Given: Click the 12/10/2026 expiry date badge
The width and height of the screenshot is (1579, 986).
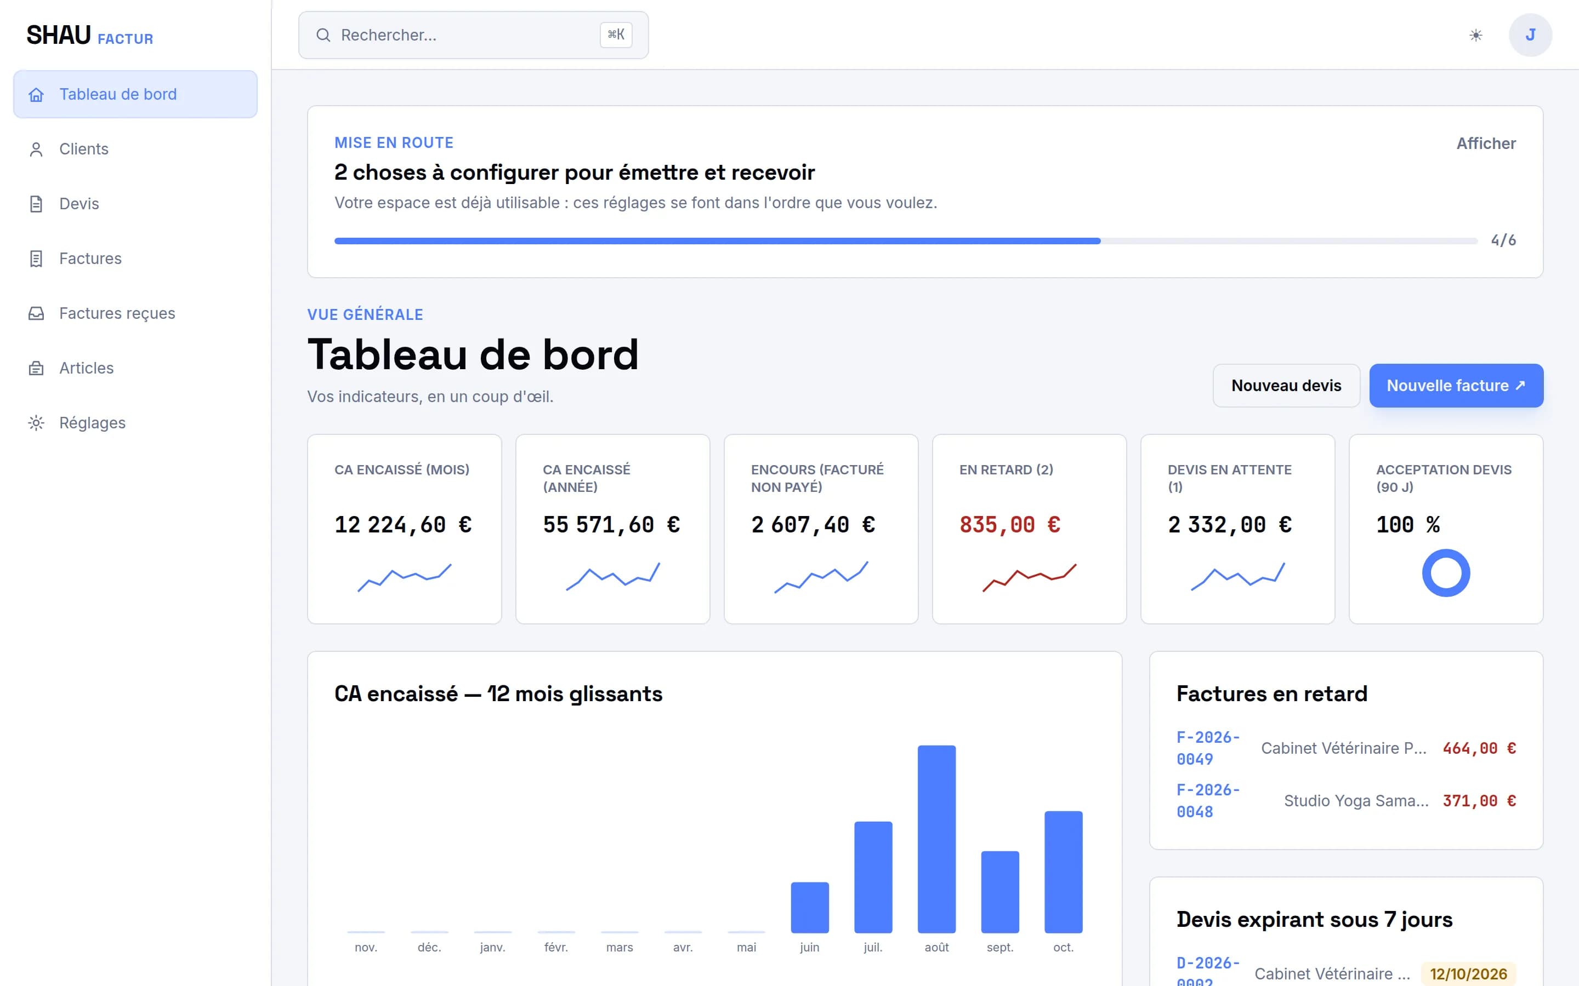Looking at the screenshot, I should click(x=1468, y=973).
